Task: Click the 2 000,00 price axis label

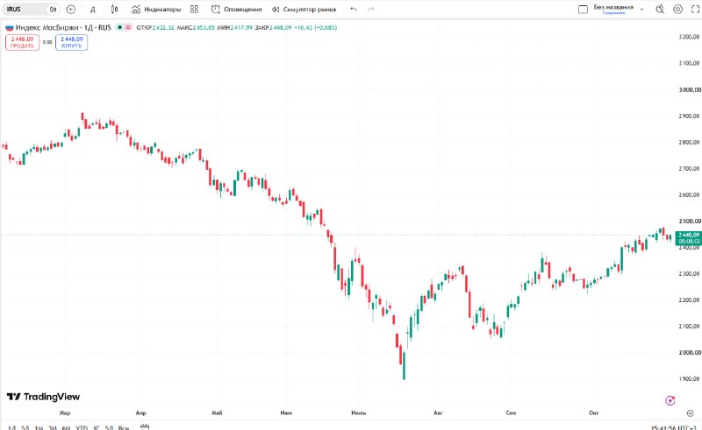Action: pyautogui.click(x=690, y=353)
